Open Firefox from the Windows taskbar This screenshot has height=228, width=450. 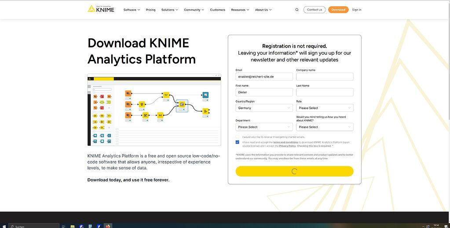point(108,226)
